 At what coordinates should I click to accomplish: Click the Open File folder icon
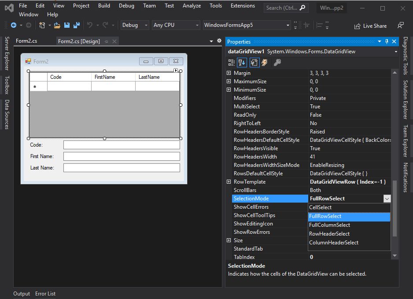(x=57, y=25)
